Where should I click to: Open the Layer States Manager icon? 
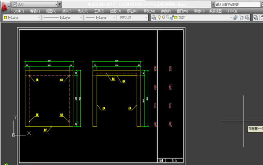point(247,18)
